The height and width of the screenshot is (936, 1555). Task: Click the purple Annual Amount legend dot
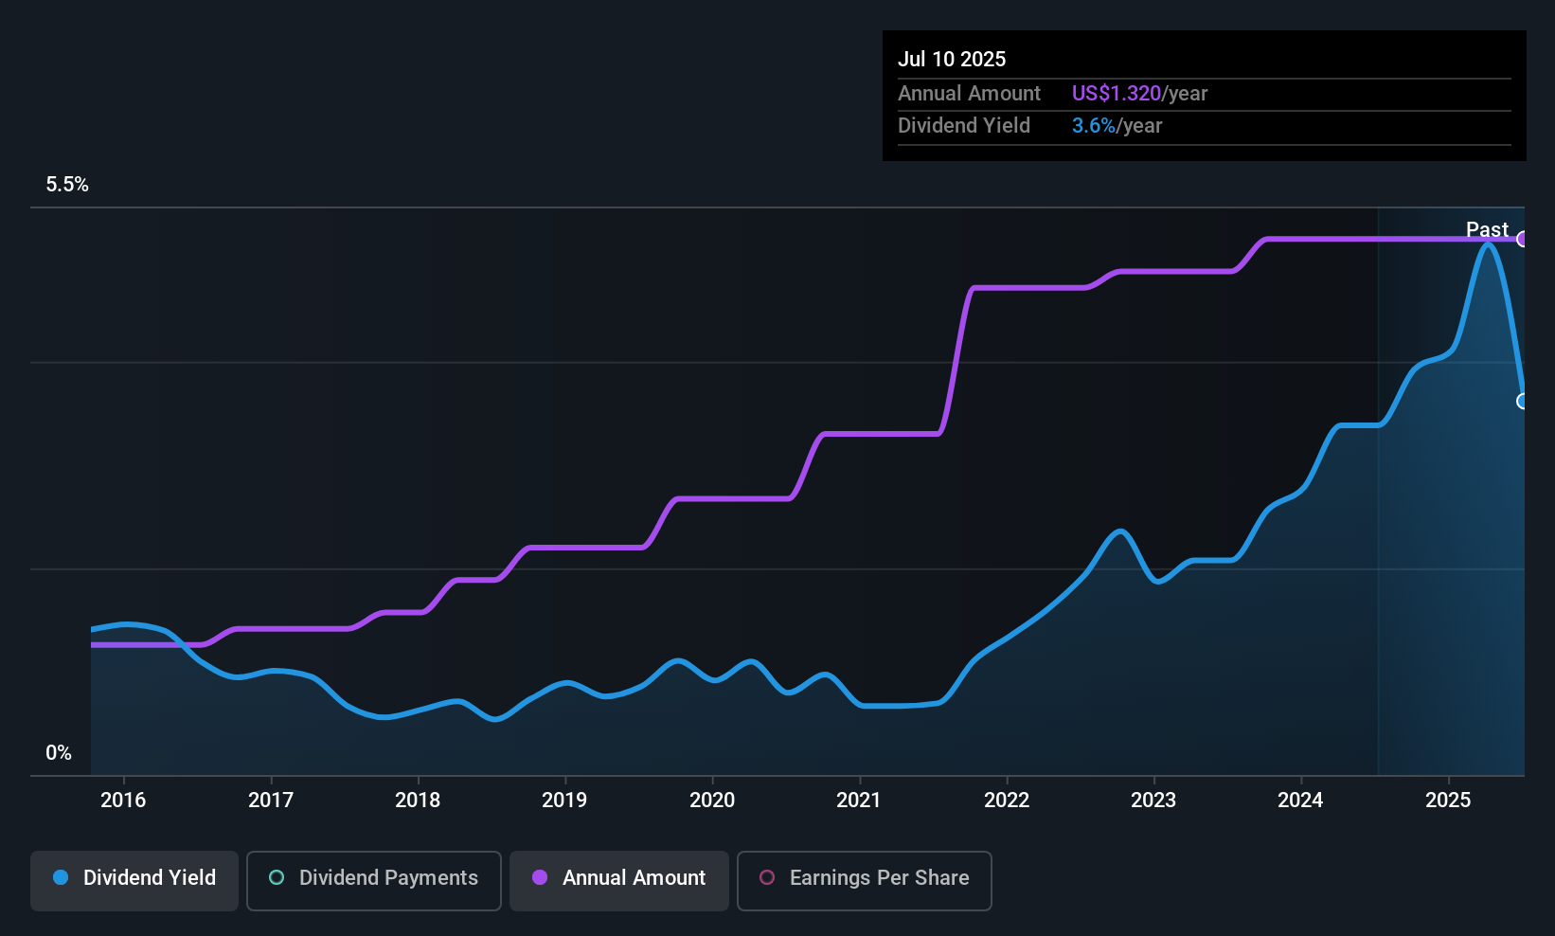click(x=540, y=877)
